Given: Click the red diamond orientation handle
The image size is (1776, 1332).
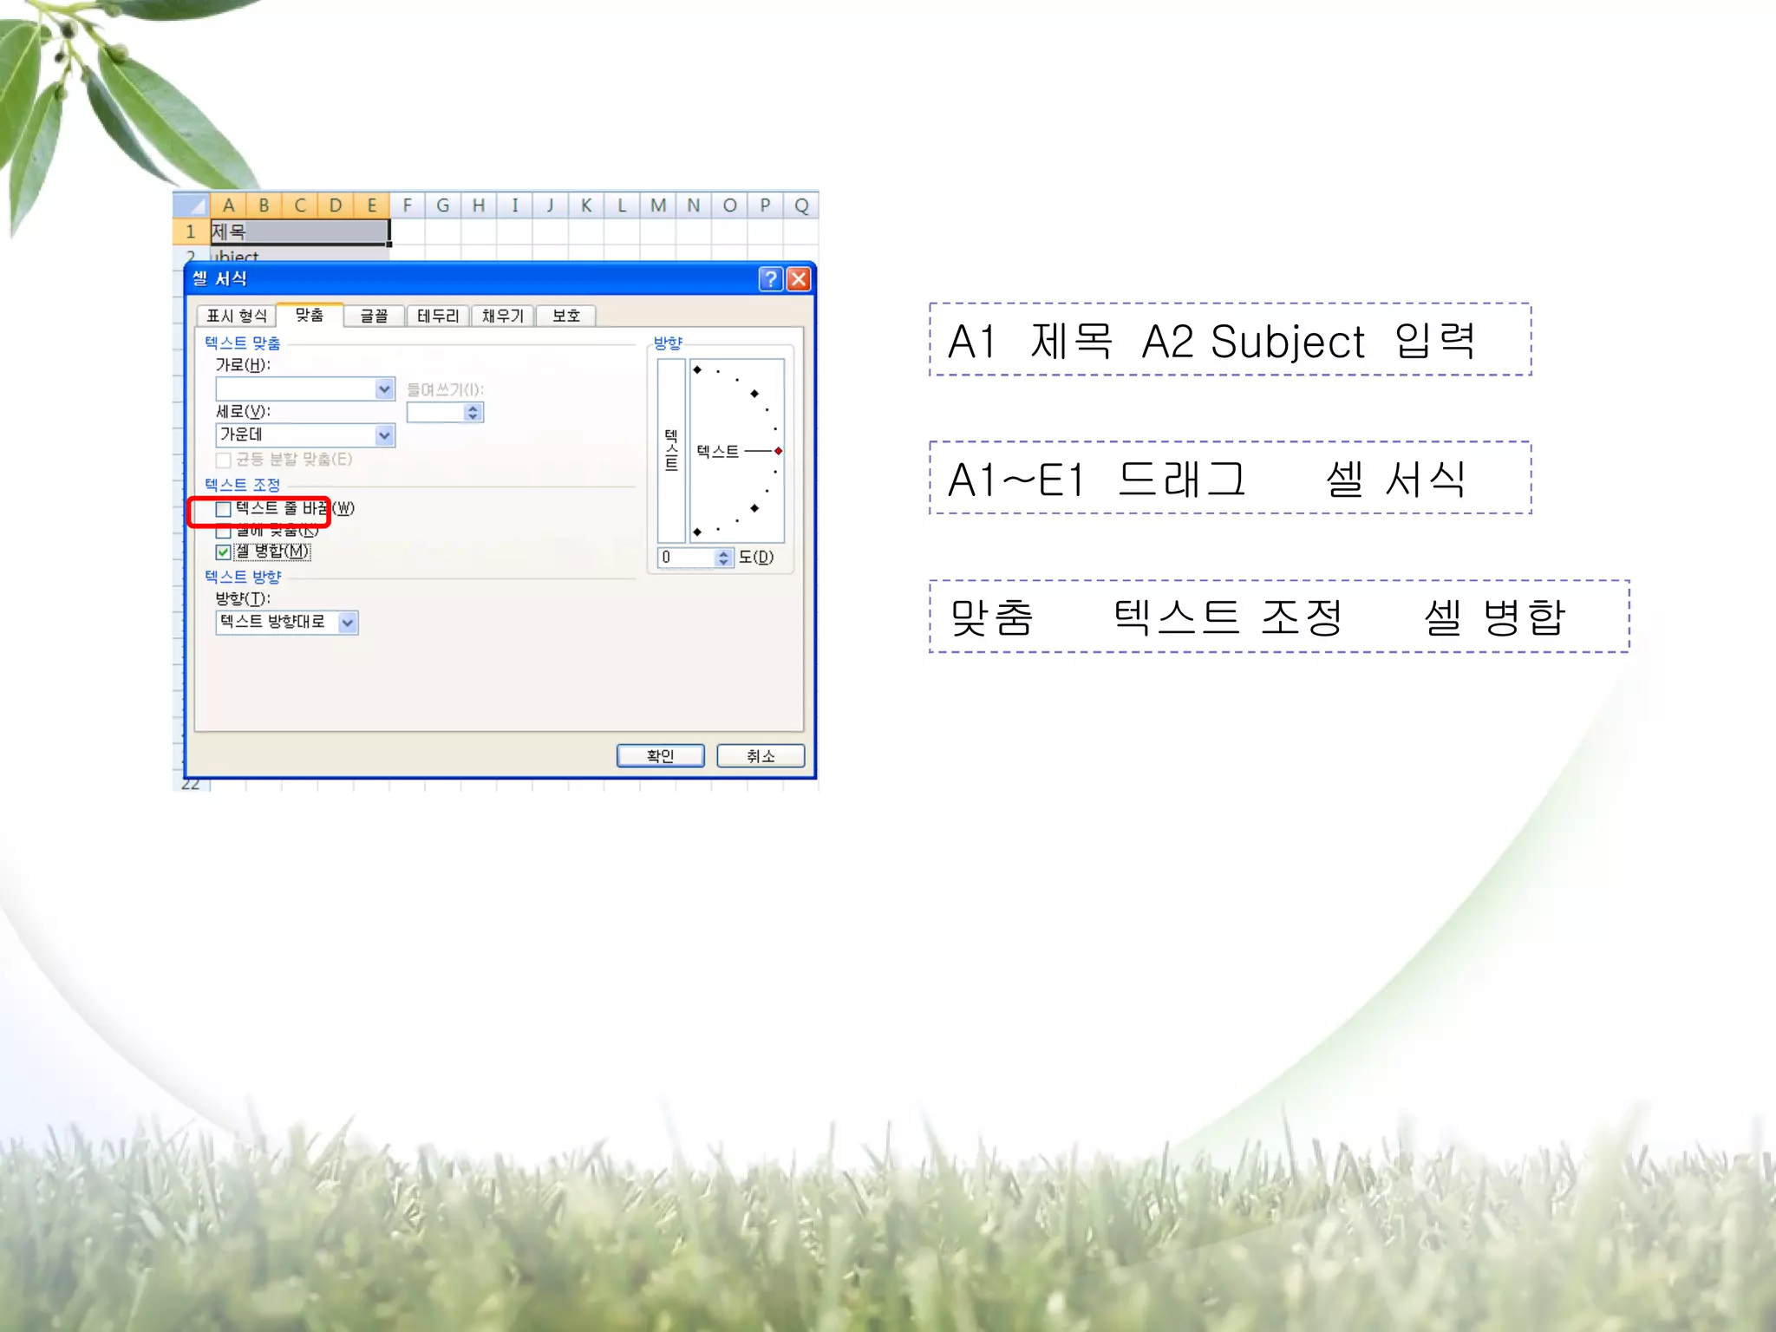Looking at the screenshot, I should [x=779, y=451].
